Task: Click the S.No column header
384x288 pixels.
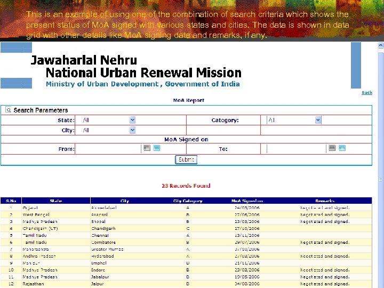Action: click(11, 201)
